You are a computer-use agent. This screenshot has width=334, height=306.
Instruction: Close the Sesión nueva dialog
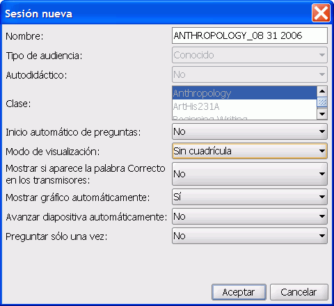(x=321, y=13)
